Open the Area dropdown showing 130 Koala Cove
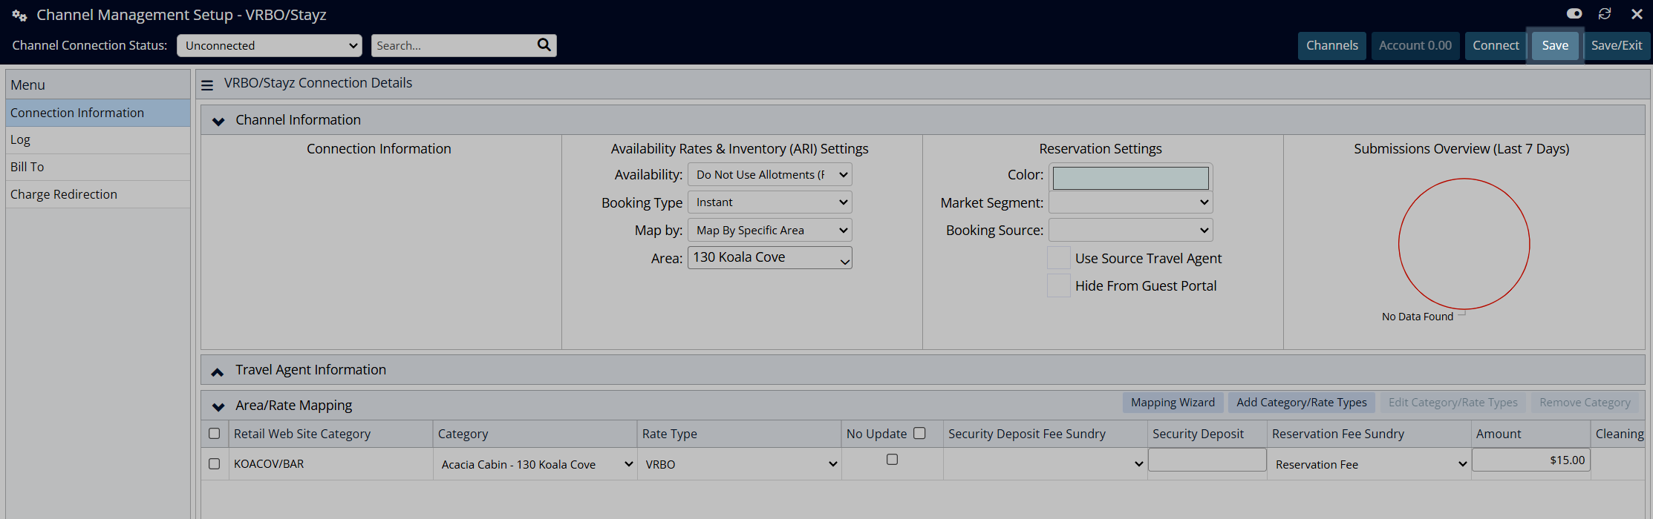Viewport: 1653px width, 519px height. pyautogui.click(x=770, y=257)
